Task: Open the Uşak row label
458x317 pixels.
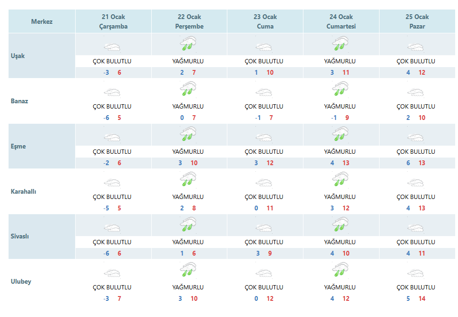Action: click(x=18, y=56)
